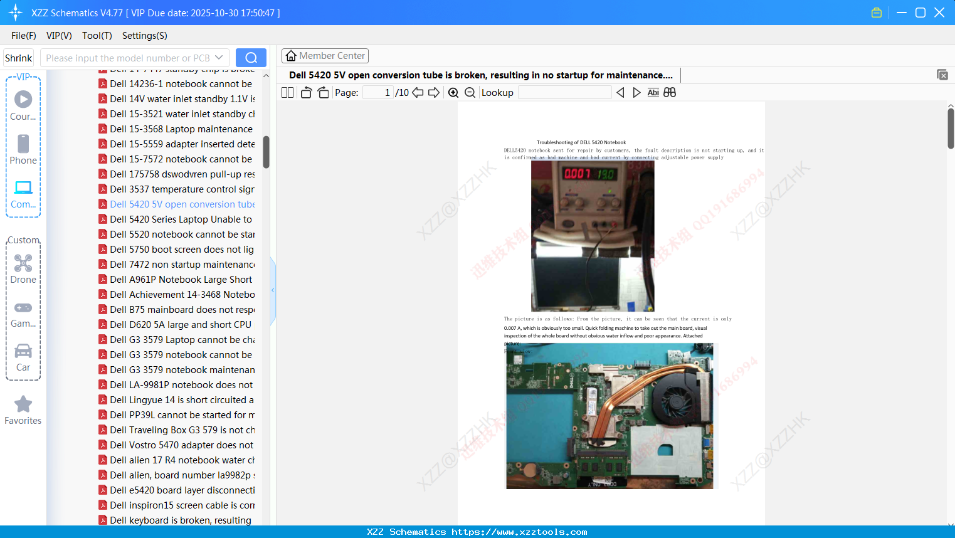Open the Tool(T) menu
Screen dimensions: 955x538
(97, 36)
